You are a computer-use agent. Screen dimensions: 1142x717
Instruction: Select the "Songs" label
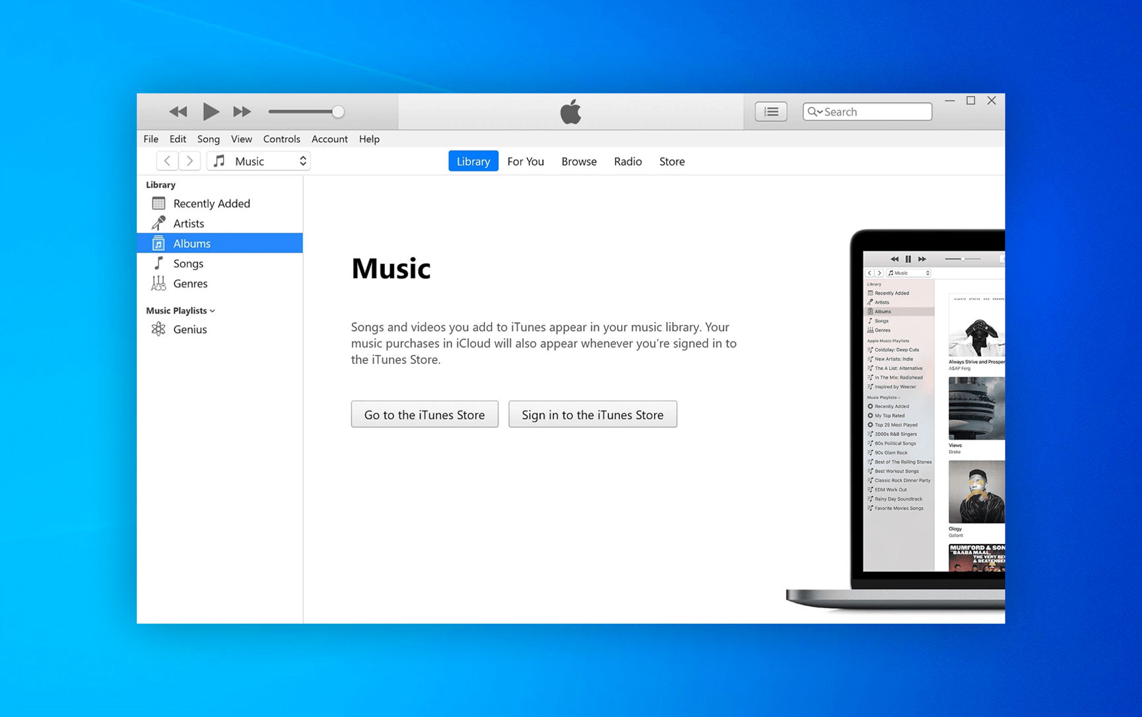pyautogui.click(x=188, y=263)
